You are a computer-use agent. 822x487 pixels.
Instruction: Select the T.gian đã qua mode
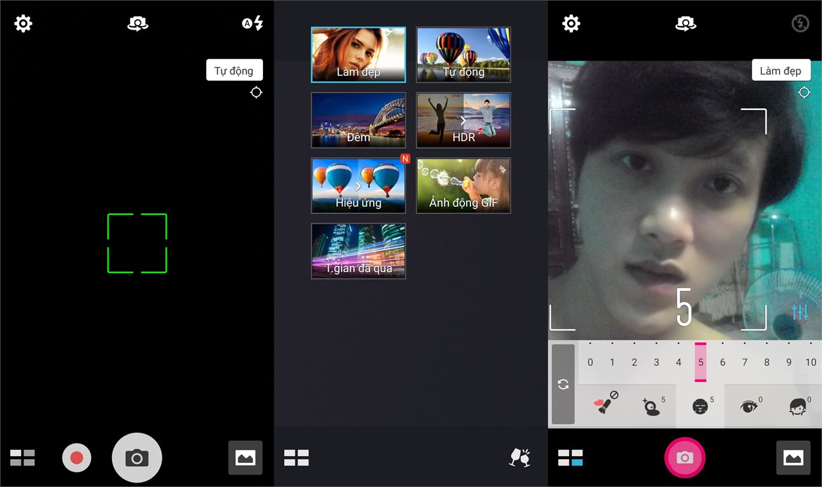[358, 251]
